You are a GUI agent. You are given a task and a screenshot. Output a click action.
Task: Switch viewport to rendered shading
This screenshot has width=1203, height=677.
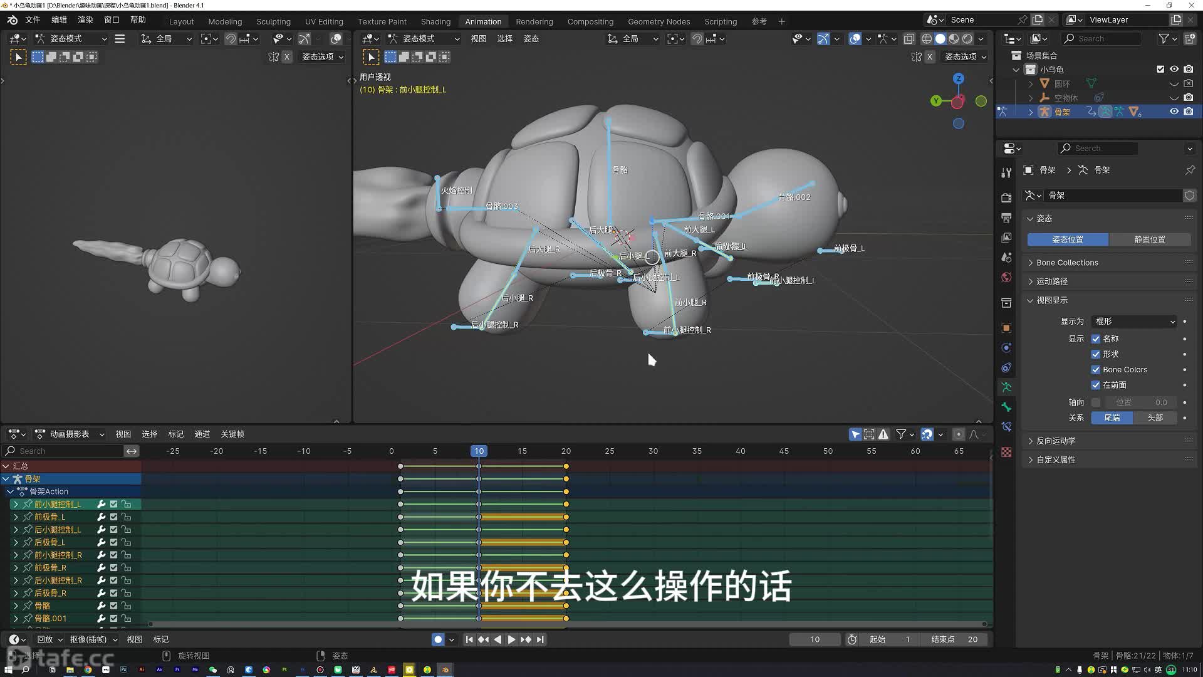pyautogui.click(x=967, y=39)
